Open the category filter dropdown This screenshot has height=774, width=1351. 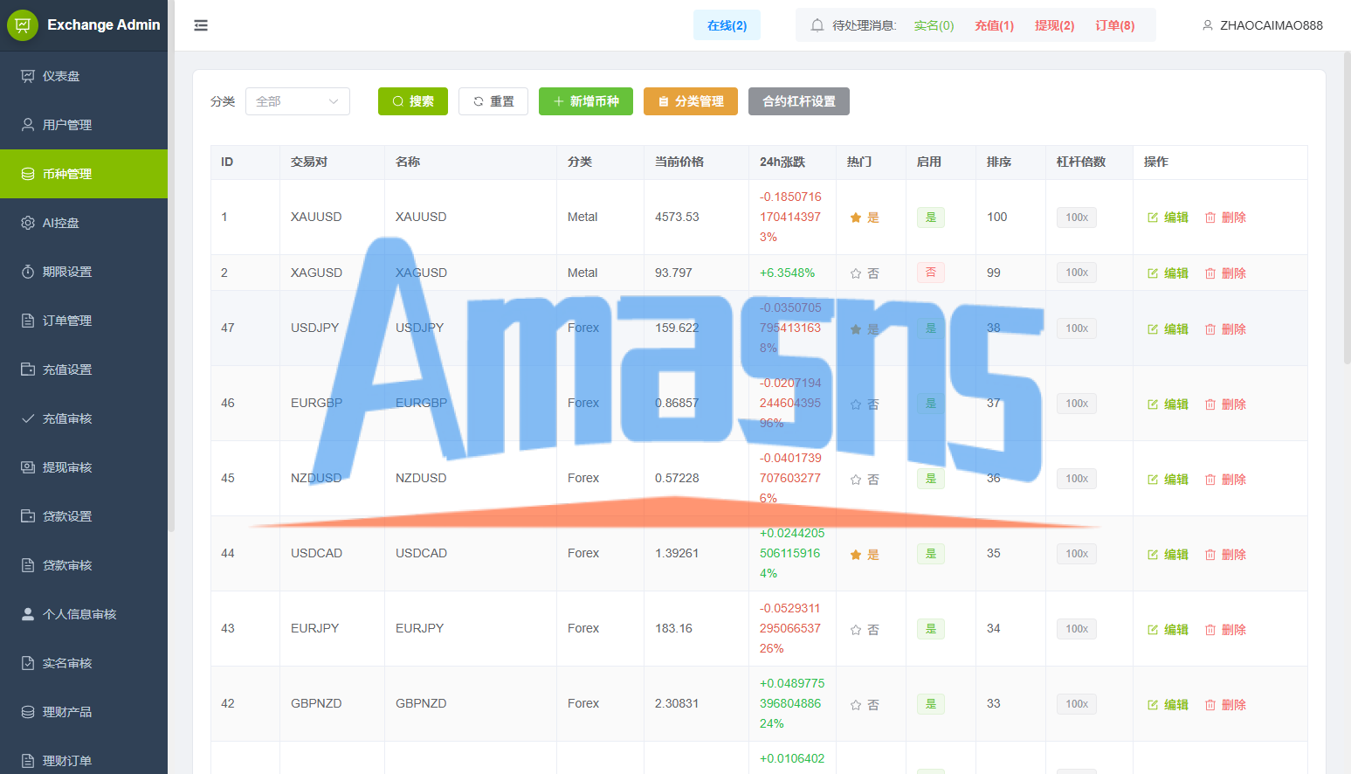298,101
